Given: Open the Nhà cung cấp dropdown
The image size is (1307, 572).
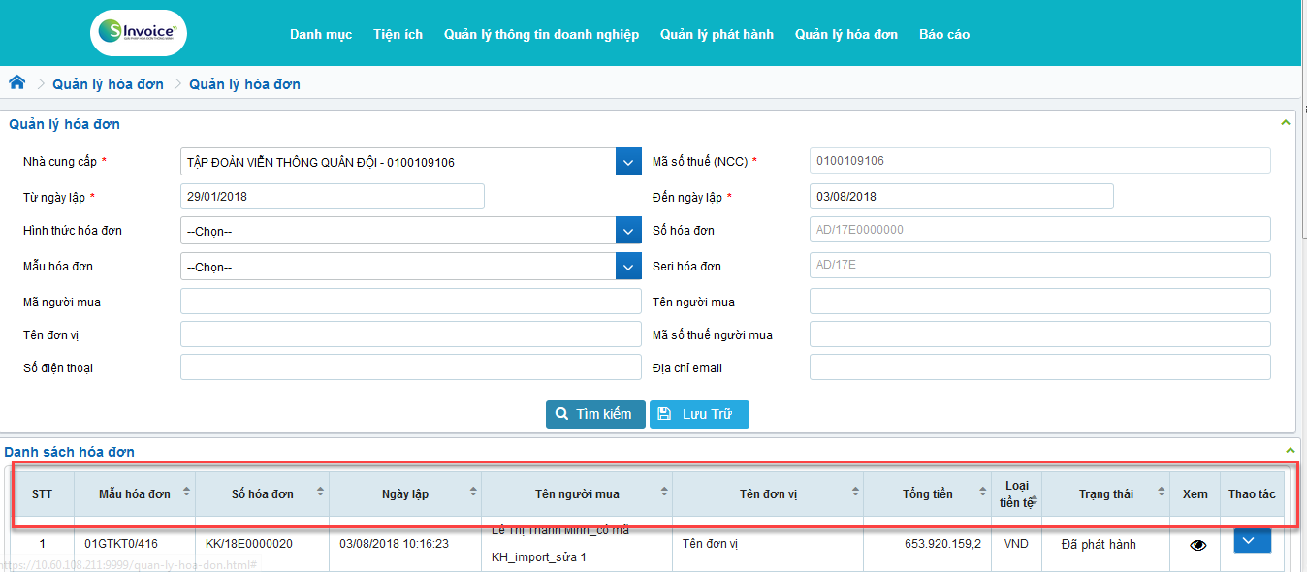Looking at the screenshot, I should 628,162.
